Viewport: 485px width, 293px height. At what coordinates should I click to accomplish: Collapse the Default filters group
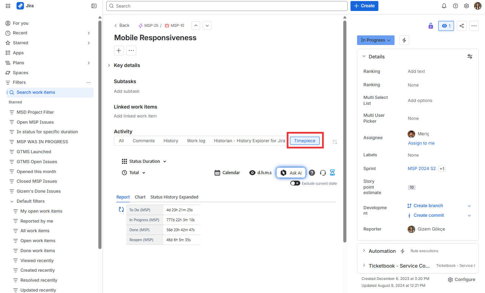pos(12,201)
